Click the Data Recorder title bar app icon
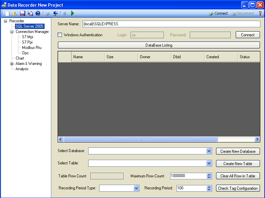Viewport: 265px width, 198px height. click(x=4, y=5)
